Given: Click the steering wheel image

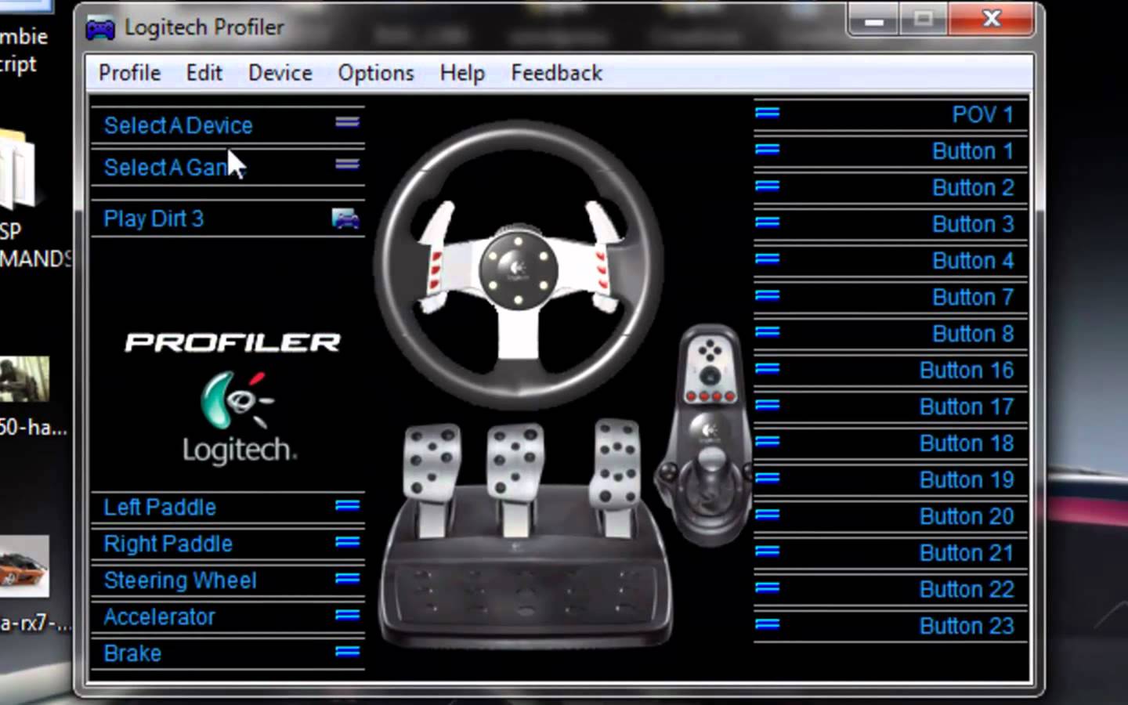Looking at the screenshot, I should click(519, 265).
